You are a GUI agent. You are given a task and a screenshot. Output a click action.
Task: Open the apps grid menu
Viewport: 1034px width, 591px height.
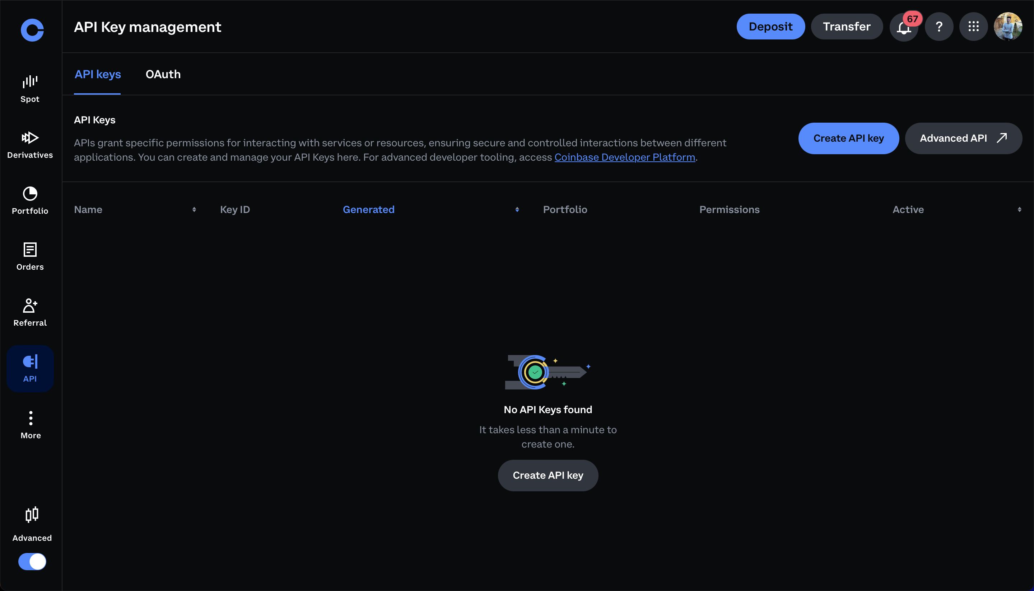pyautogui.click(x=973, y=27)
